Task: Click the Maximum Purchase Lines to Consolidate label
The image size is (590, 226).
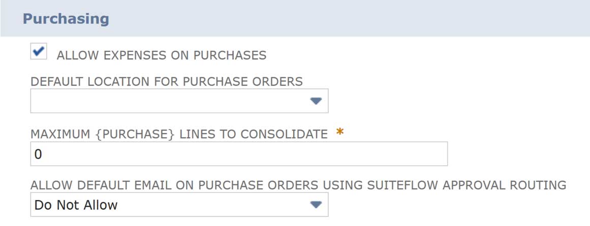Action: (179, 134)
